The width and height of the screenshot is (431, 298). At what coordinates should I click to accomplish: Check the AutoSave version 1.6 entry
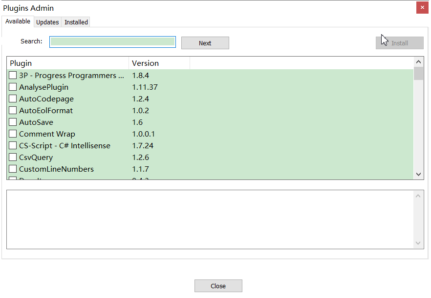(12, 122)
